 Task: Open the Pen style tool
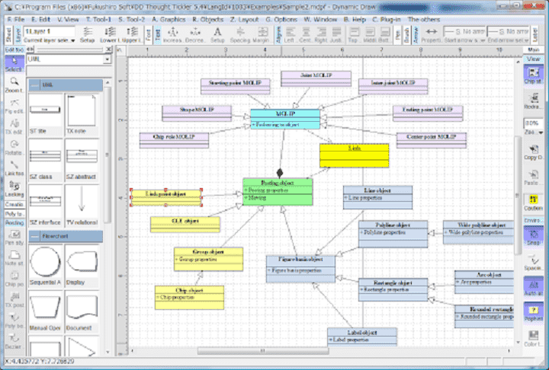click(14, 238)
